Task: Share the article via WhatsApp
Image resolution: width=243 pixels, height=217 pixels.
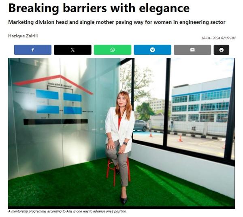Action: (113, 50)
